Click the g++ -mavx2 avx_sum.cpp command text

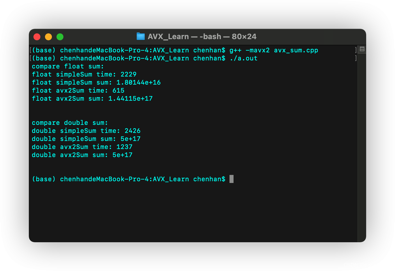[x=274, y=50]
